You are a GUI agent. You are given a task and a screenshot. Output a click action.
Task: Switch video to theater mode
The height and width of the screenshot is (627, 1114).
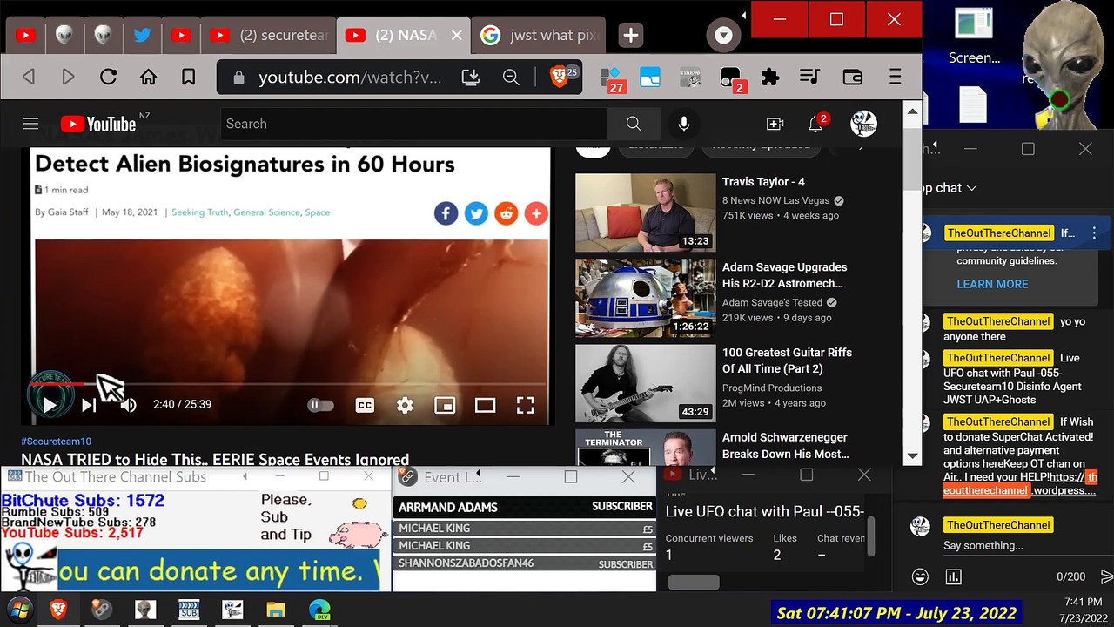[485, 405]
